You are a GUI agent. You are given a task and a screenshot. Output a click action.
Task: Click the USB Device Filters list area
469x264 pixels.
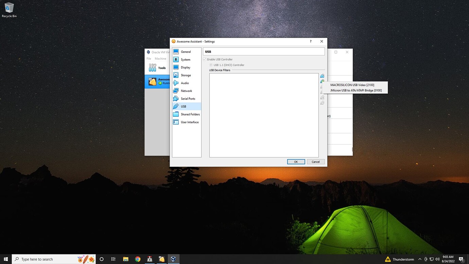[x=264, y=115]
